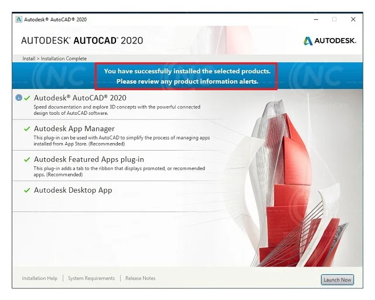Screen dimensions: 375x300
Task: Click the 'Please review any product information alerts' text
Action: 187,81
